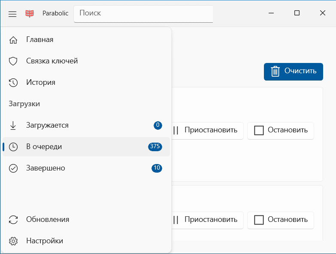Viewport: 336px width, 254px height.
Task: Stop the first queued download
Action: (x=281, y=131)
